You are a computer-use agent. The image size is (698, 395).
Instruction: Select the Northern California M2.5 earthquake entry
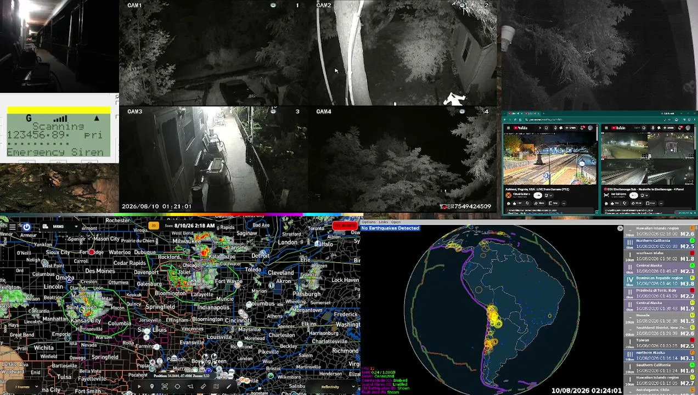coord(660,244)
